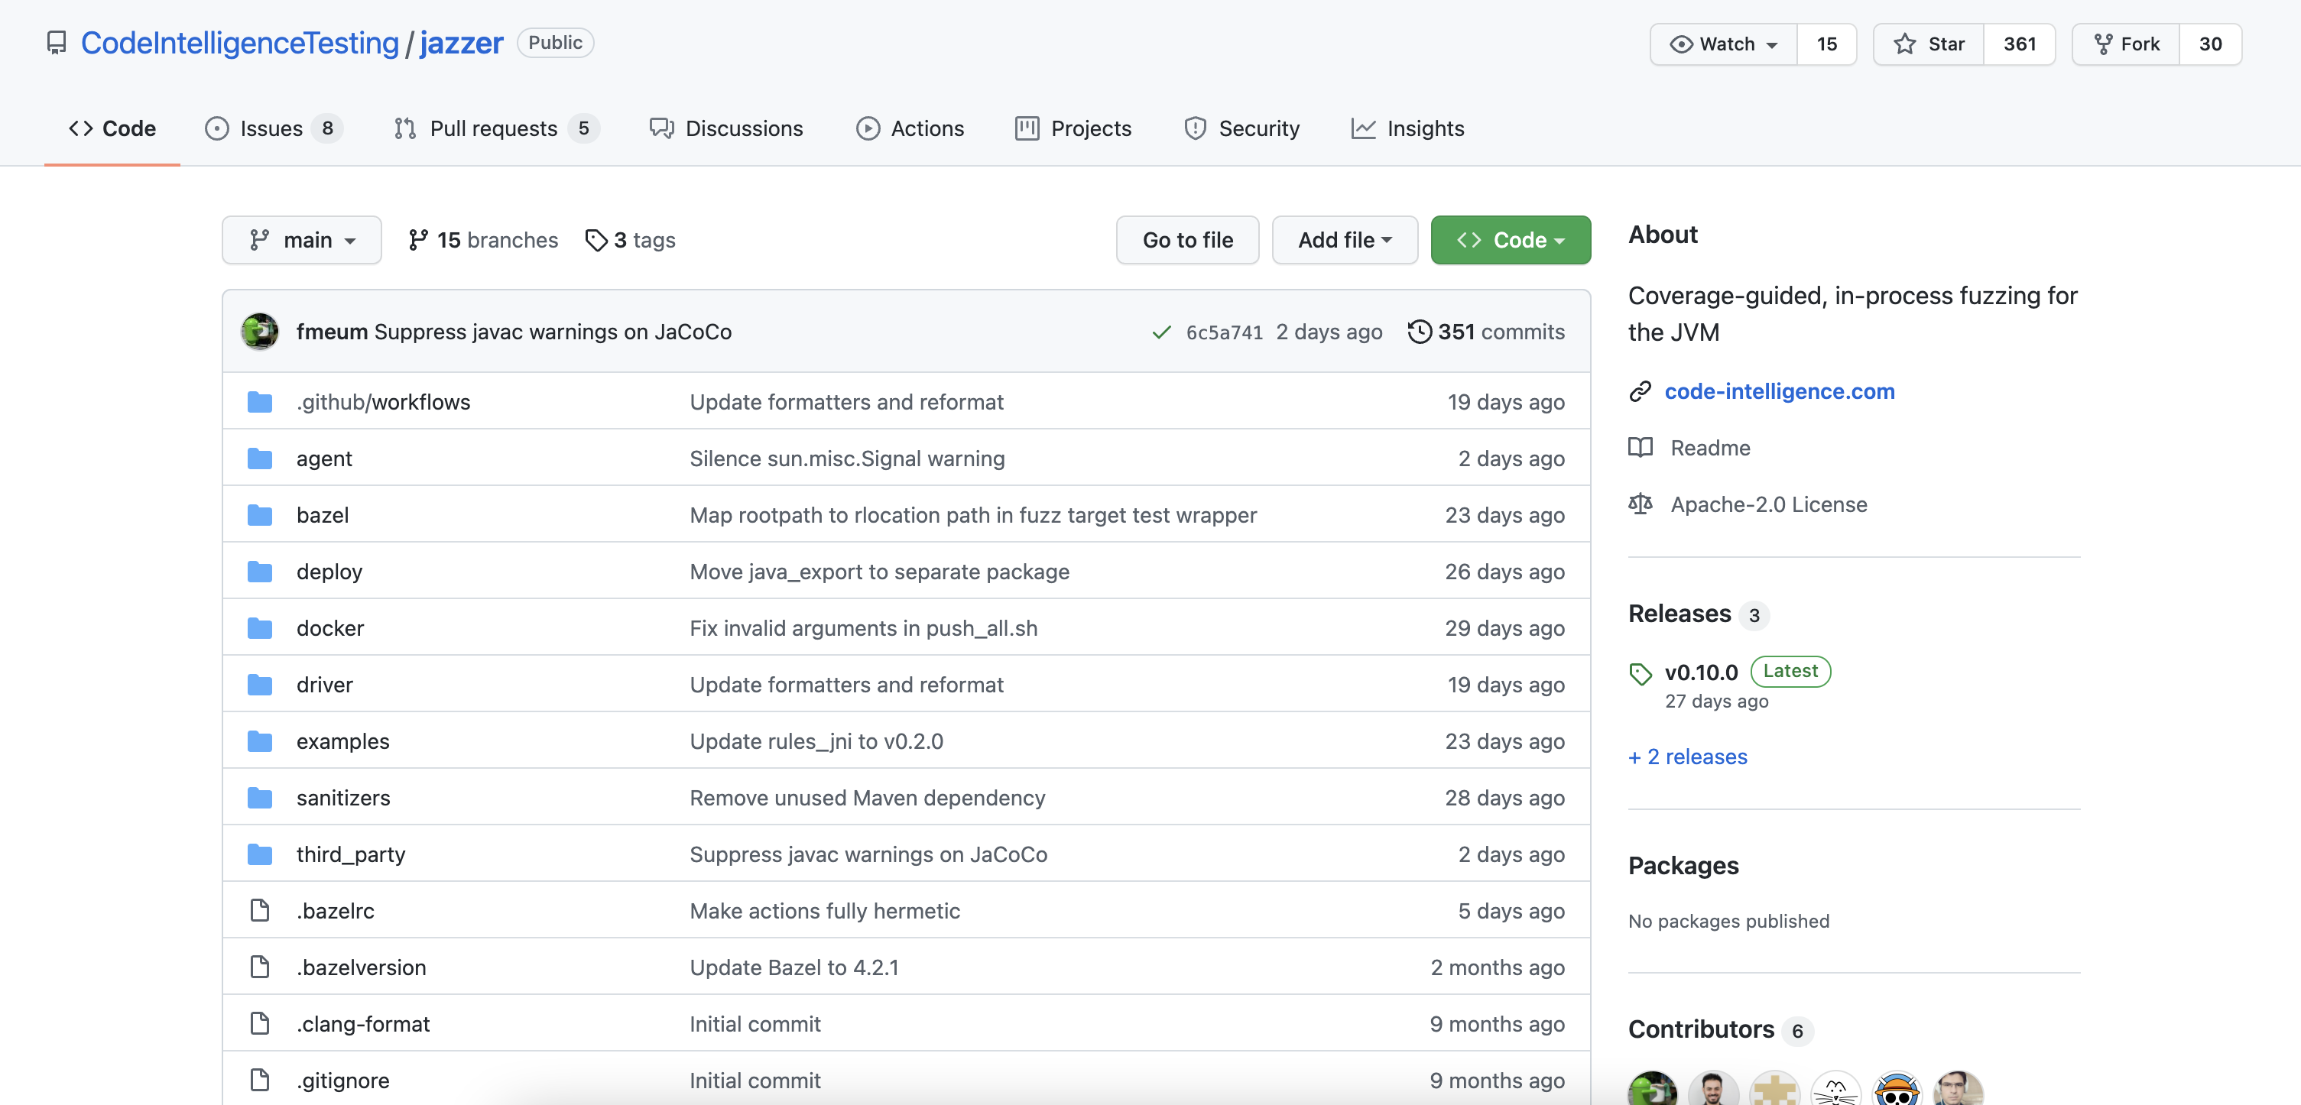
Task: Open the Watch notifications dropdown
Action: tap(1723, 44)
